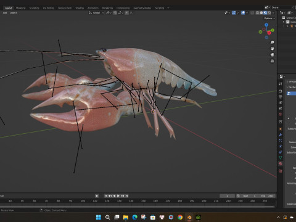
Task: Open the Object properties tab
Action: (281, 129)
